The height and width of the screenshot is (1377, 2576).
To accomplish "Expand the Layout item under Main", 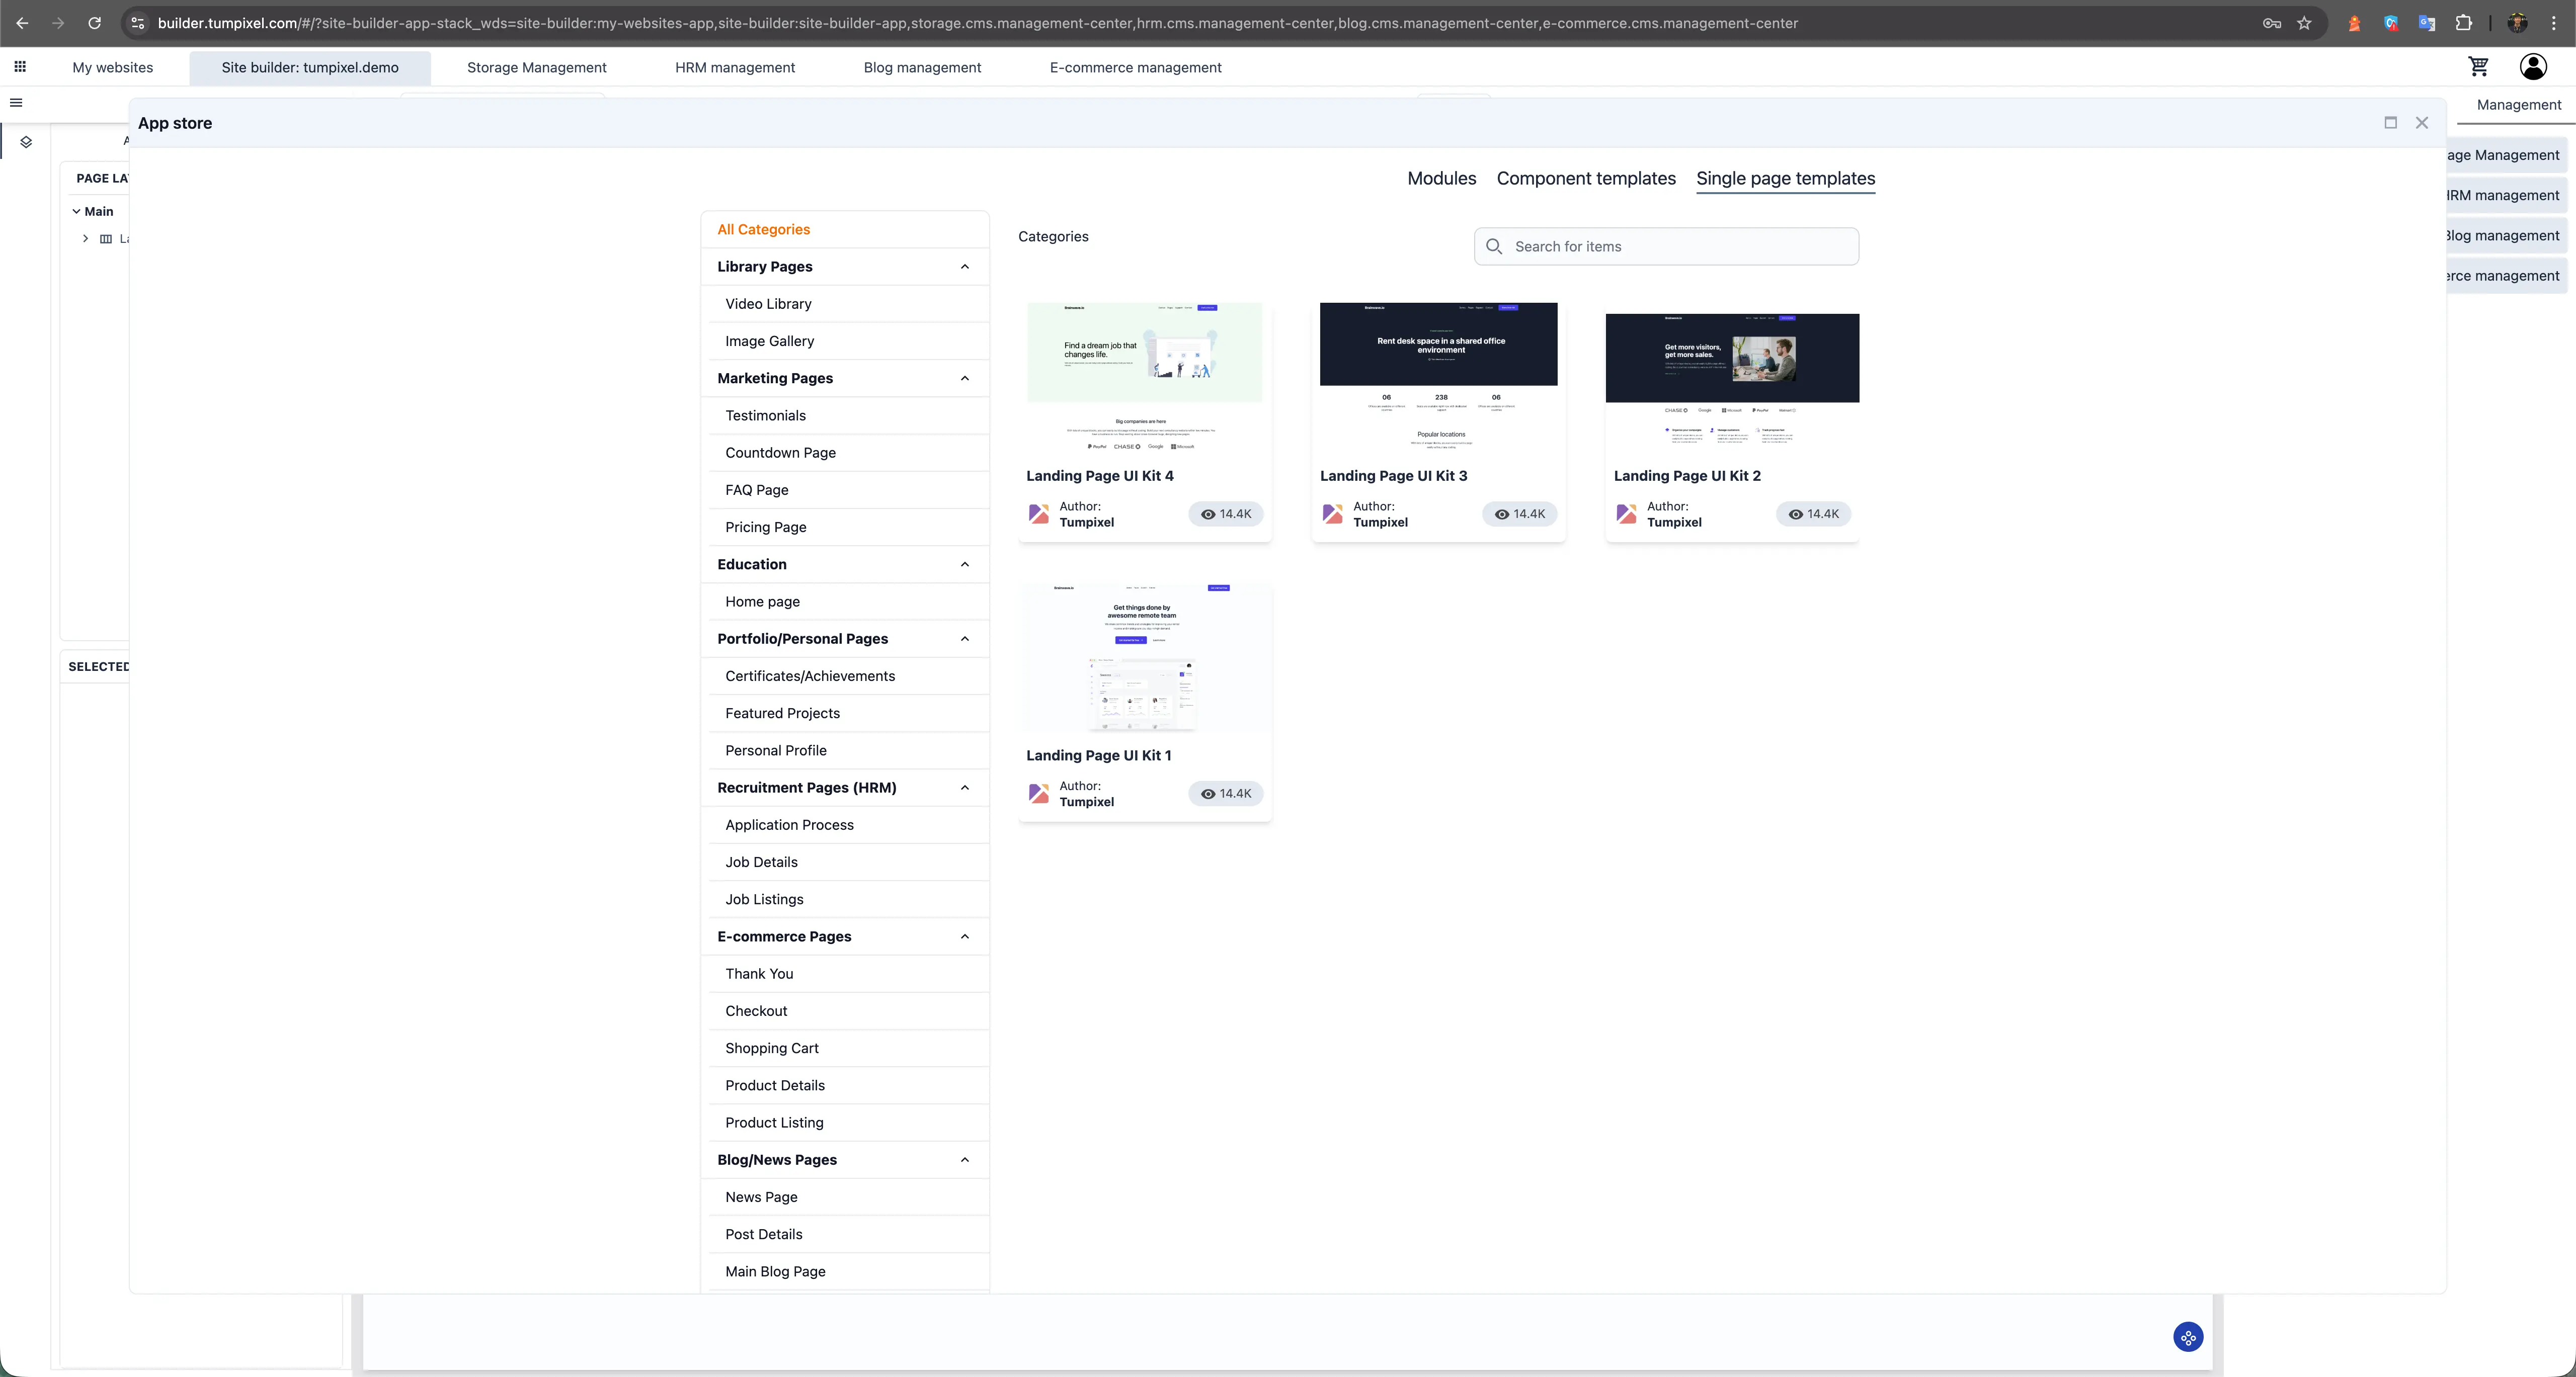I will (85, 239).
